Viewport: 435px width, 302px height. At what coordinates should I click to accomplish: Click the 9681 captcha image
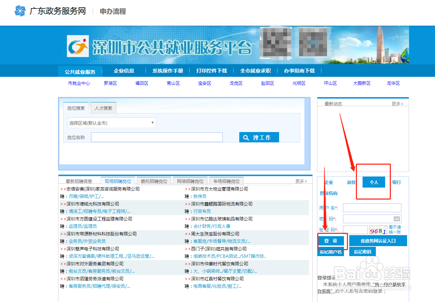(x=378, y=230)
